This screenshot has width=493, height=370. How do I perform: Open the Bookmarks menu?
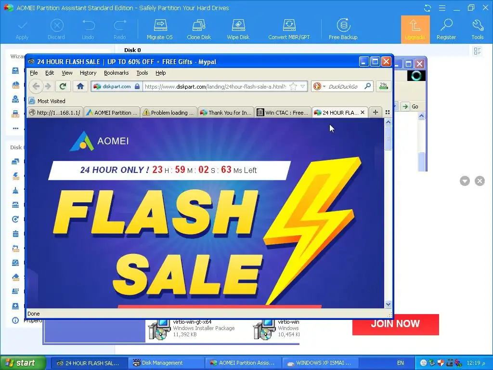pos(117,73)
